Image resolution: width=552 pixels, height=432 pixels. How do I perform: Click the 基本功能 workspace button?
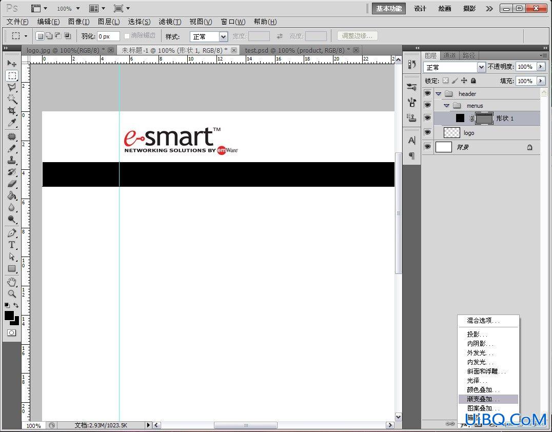point(389,8)
